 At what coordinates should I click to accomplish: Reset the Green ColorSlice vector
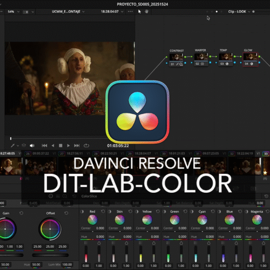185,211
